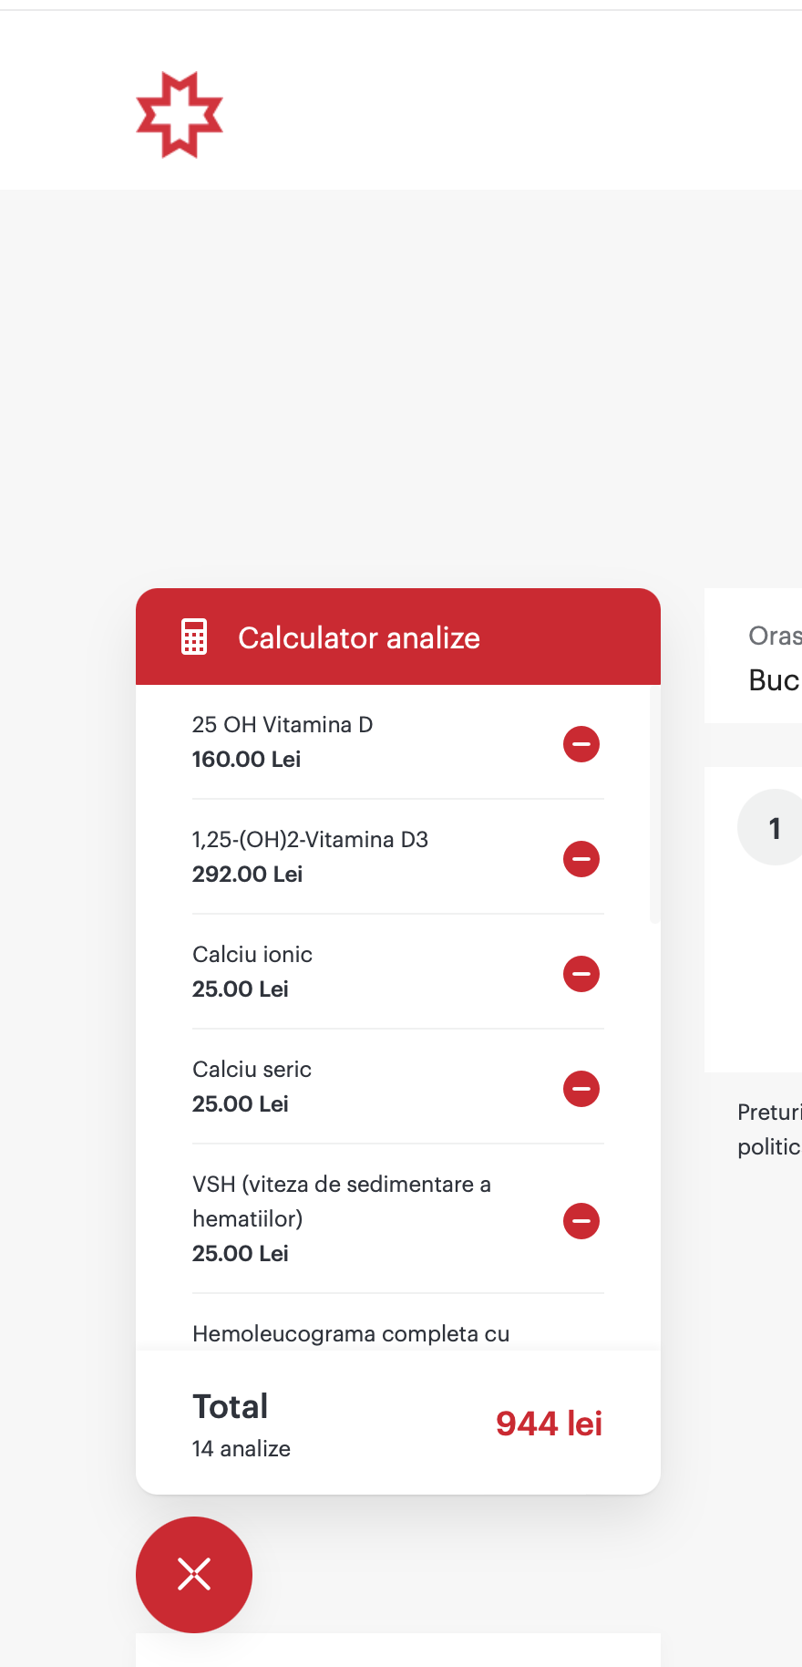This screenshot has height=1667, width=802.
Task: Click the calculator icon in header
Action: point(194,637)
